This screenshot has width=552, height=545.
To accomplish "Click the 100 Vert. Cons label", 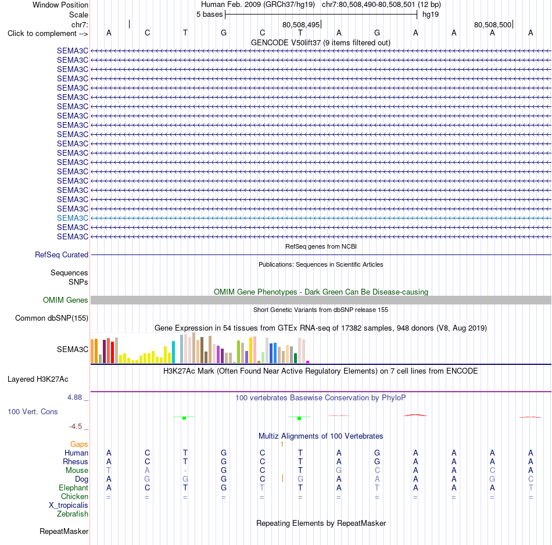I will (33, 411).
